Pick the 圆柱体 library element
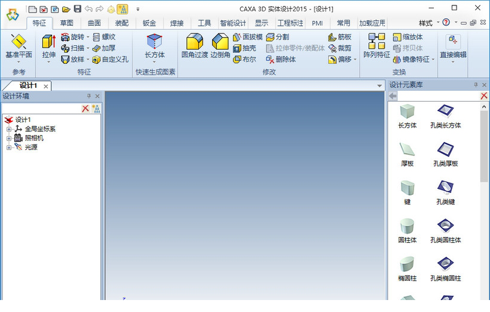The height and width of the screenshot is (312, 490). click(407, 231)
